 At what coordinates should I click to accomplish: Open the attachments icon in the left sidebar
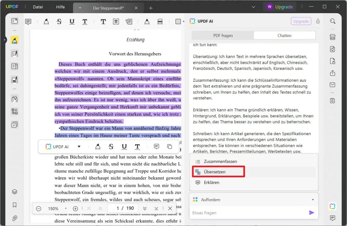coord(14,217)
